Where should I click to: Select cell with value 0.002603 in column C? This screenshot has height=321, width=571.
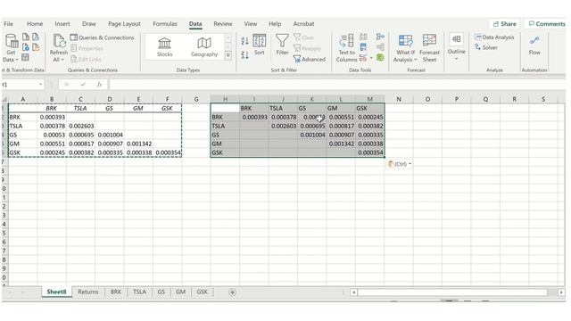pos(81,126)
